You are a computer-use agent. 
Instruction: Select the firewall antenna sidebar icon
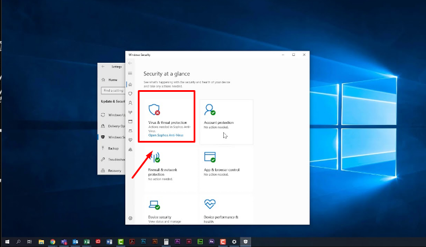click(130, 112)
